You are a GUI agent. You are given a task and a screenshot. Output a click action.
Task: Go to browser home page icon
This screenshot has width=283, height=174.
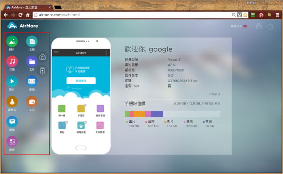[x=28, y=15]
